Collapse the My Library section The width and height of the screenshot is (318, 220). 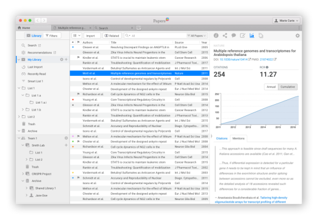click(x=19, y=59)
